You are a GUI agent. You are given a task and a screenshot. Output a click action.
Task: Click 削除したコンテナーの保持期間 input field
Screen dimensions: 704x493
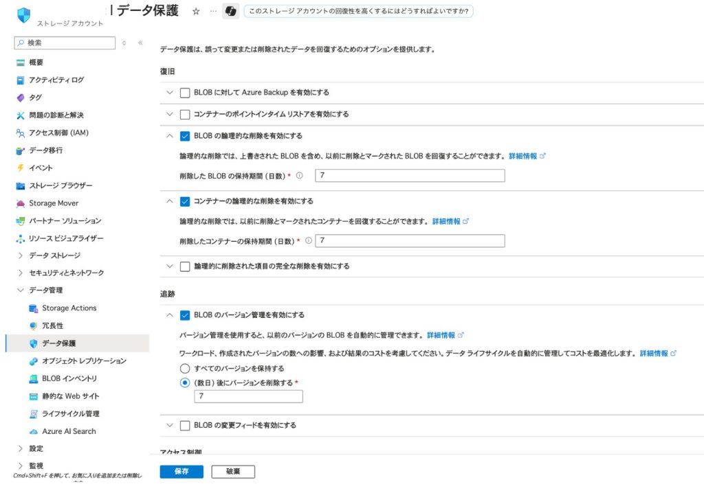point(410,241)
